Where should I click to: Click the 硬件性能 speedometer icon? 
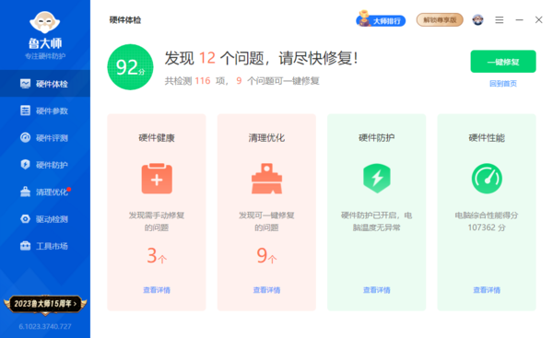487,179
